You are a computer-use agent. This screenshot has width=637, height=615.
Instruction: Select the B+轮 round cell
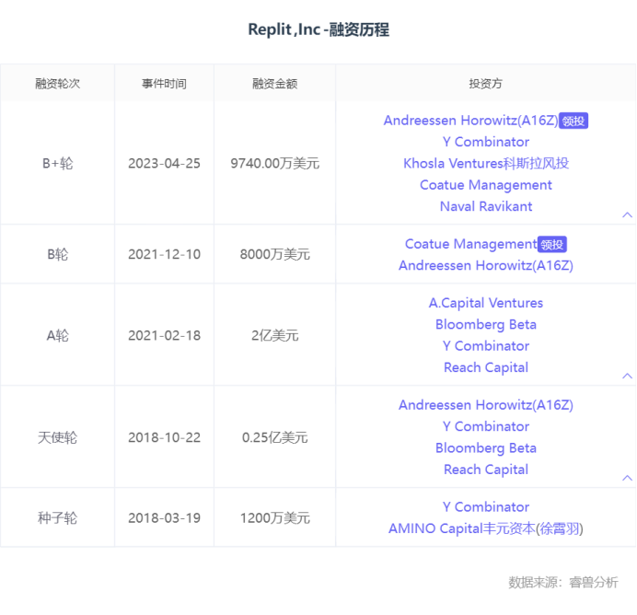[x=57, y=163]
